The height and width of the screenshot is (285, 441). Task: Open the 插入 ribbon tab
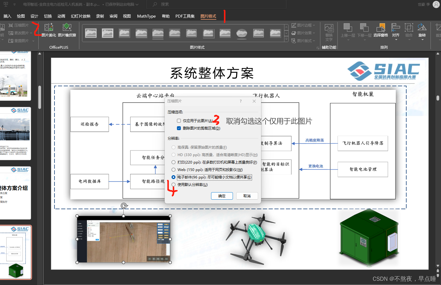point(7,16)
